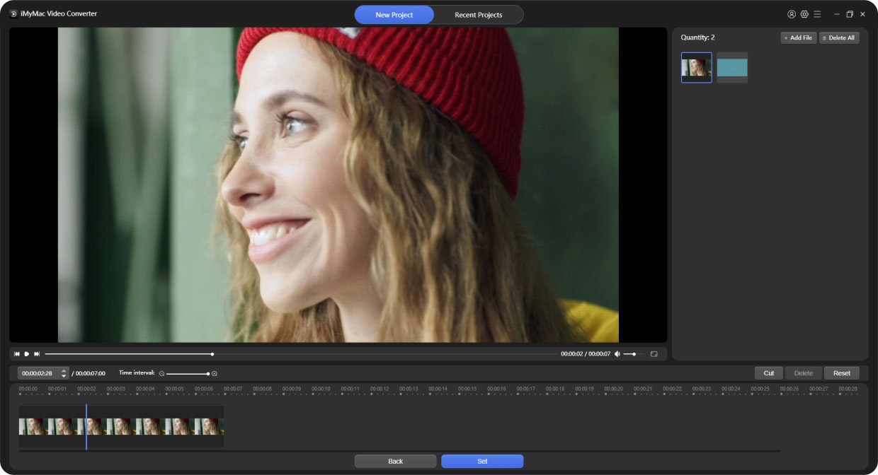Image resolution: width=878 pixels, height=475 pixels.
Task: Click the blue playhead on the timeline
Action: coord(86,427)
